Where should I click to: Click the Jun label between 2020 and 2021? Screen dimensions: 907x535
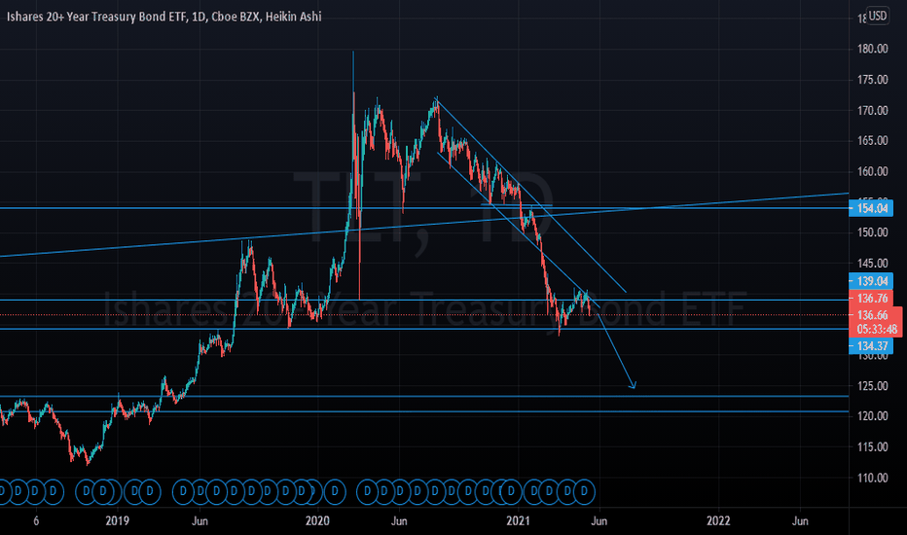pos(399,521)
